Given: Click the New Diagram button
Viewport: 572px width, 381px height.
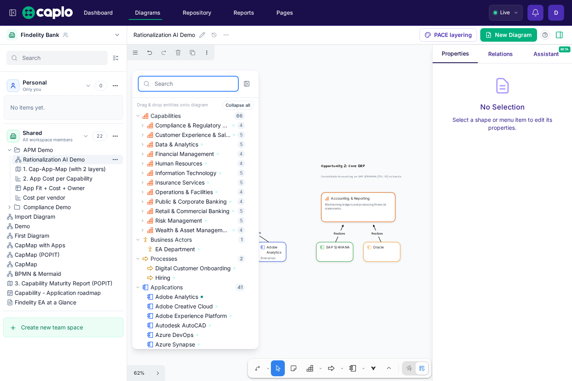Looking at the screenshot, I should (x=508, y=35).
